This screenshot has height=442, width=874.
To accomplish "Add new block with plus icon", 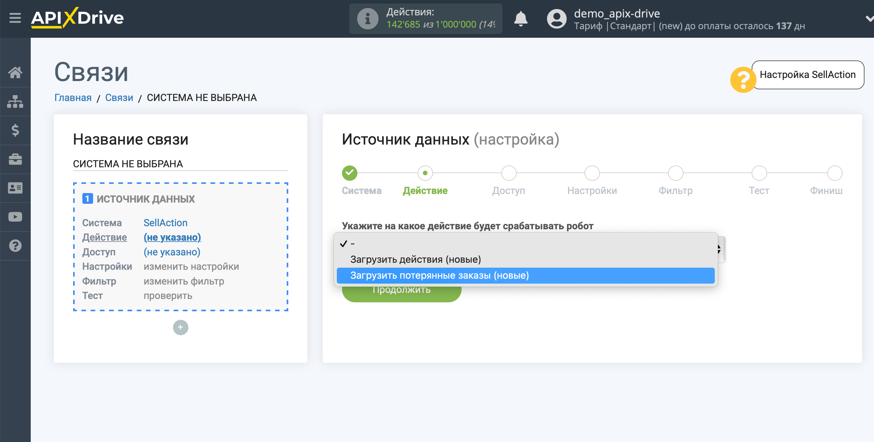I will pyautogui.click(x=180, y=327).
